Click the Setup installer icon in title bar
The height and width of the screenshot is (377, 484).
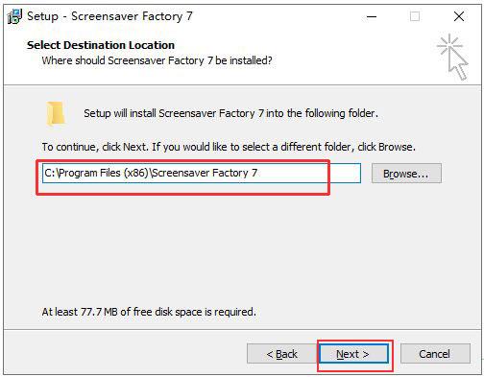pyautogui.click(x=14, y=16)
